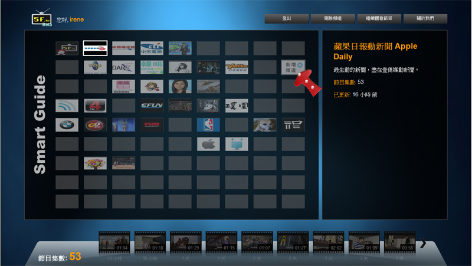Viewport: 472px width, 266px height.
Task: Open the cartoon boy mascot channel tile
Action: (x=152, y=86)
